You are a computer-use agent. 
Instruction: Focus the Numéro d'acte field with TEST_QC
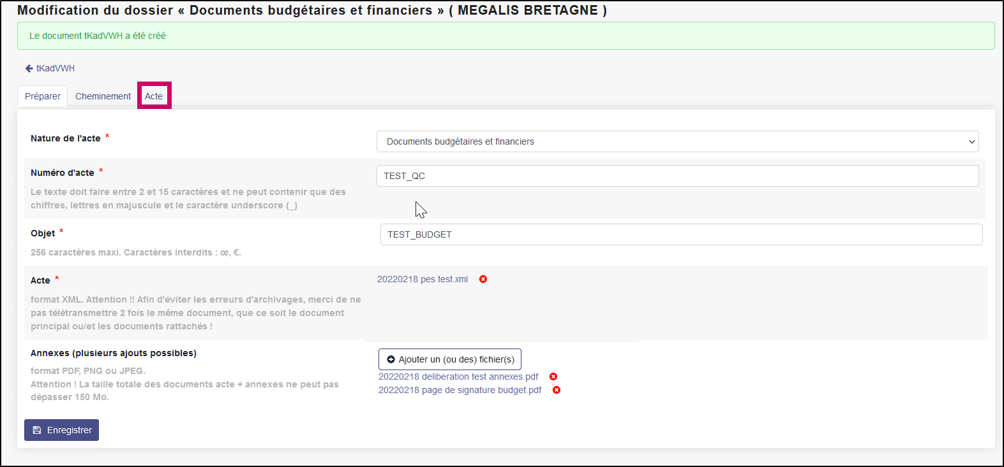point(677,176)
